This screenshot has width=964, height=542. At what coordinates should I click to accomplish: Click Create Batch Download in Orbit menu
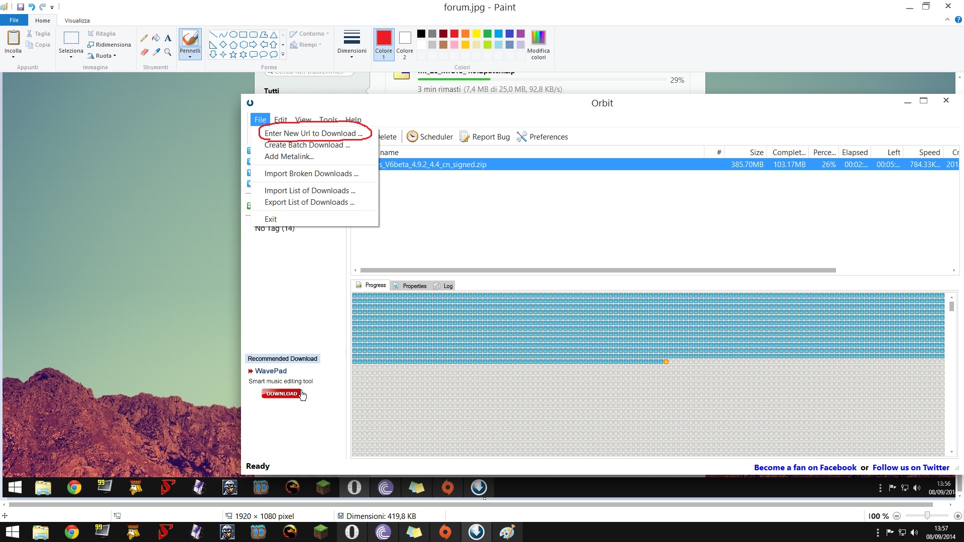307,145
